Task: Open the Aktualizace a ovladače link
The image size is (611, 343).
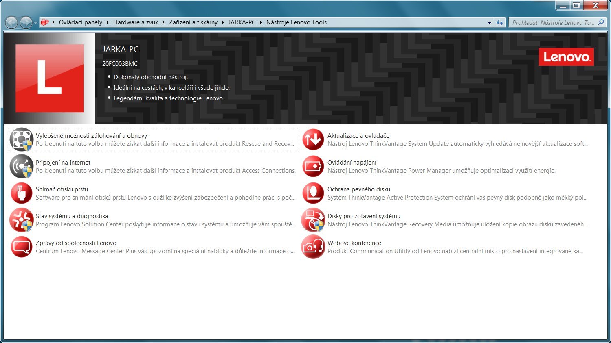Action: pyautogui.click(x=358, y=136)
